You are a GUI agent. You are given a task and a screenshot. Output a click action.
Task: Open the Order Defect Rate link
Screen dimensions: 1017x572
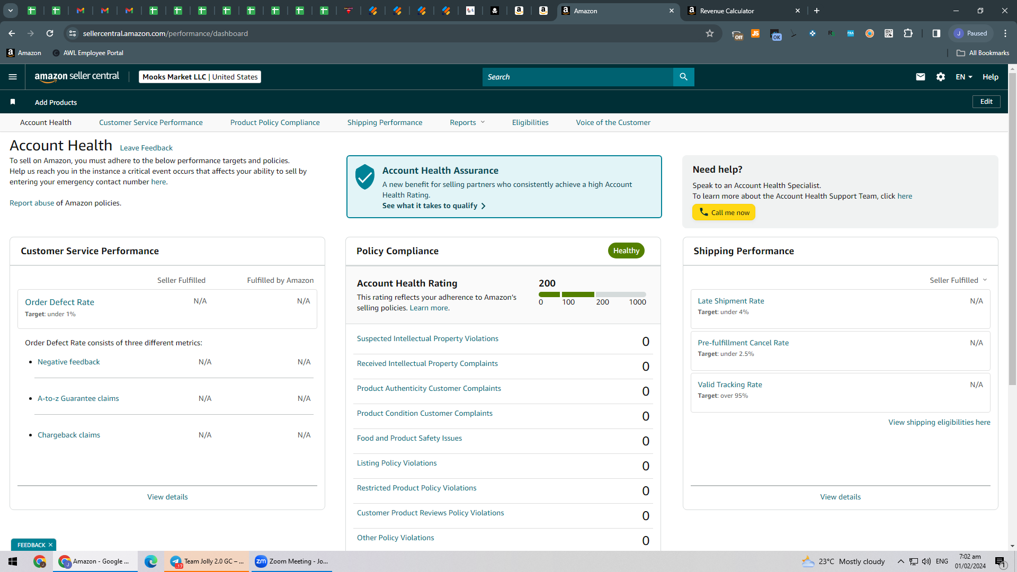[59, 302]
